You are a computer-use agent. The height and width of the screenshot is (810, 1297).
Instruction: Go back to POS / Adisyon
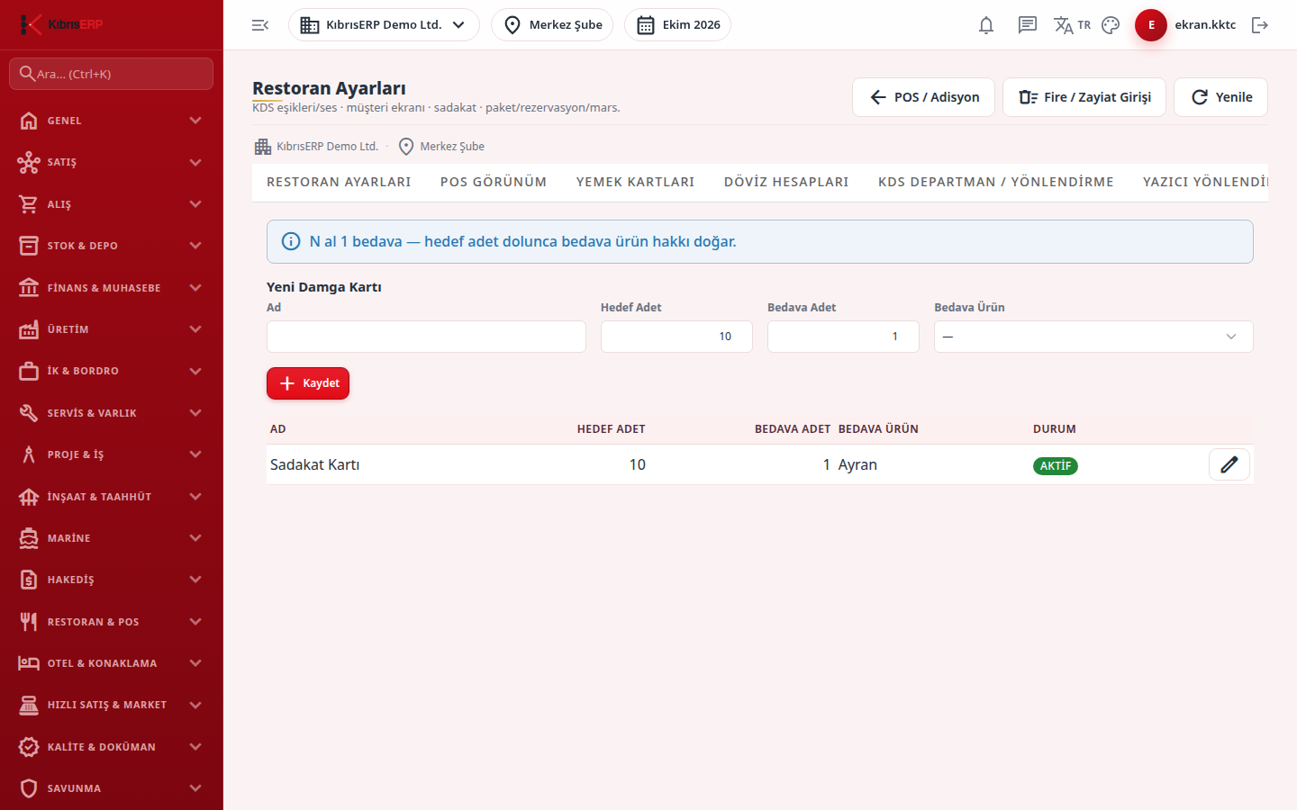pyautogui.click(x=923, y=97)
